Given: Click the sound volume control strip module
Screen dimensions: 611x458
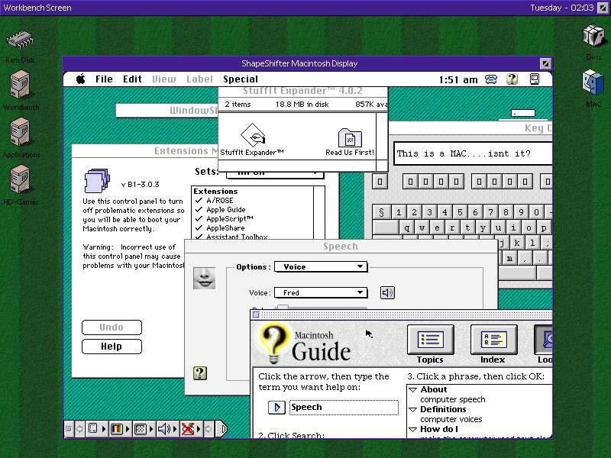Looking at the screenshot, I should pos(164,429).
